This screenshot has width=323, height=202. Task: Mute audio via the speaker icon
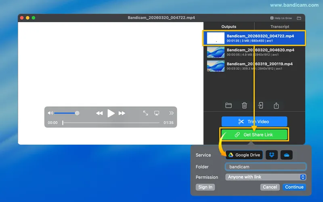click(50, 113)
